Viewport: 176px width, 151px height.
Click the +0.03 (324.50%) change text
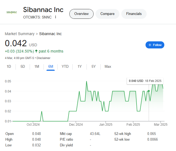(19, 51)
